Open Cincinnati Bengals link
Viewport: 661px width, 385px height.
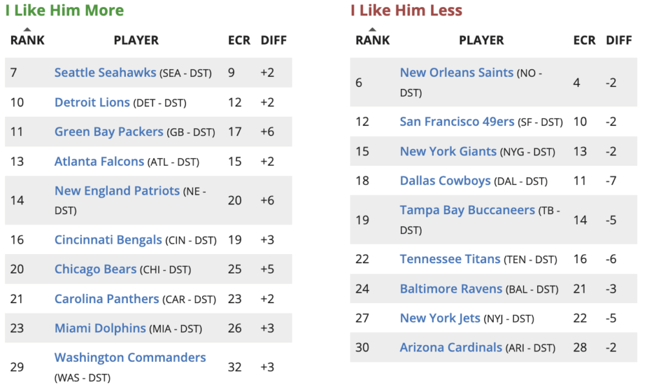[108, 240]
